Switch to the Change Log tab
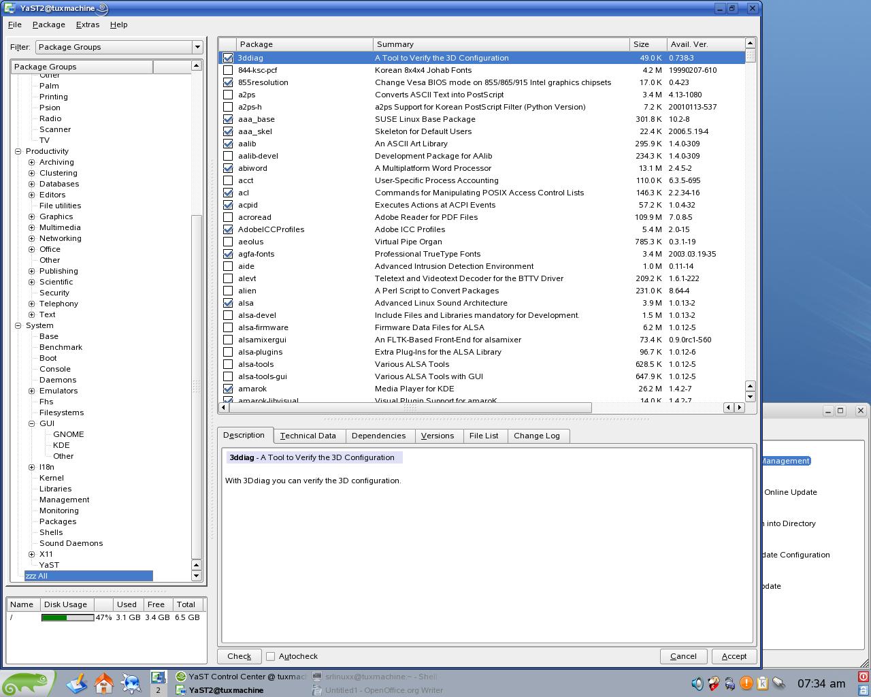The height and width of the screenshot is (697, 871). 537,436
